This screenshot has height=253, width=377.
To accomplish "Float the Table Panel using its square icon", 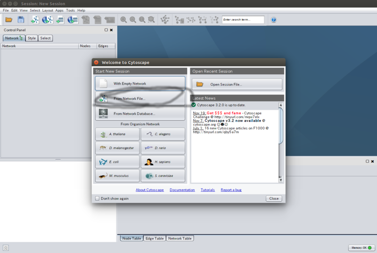I will (367, 161).
